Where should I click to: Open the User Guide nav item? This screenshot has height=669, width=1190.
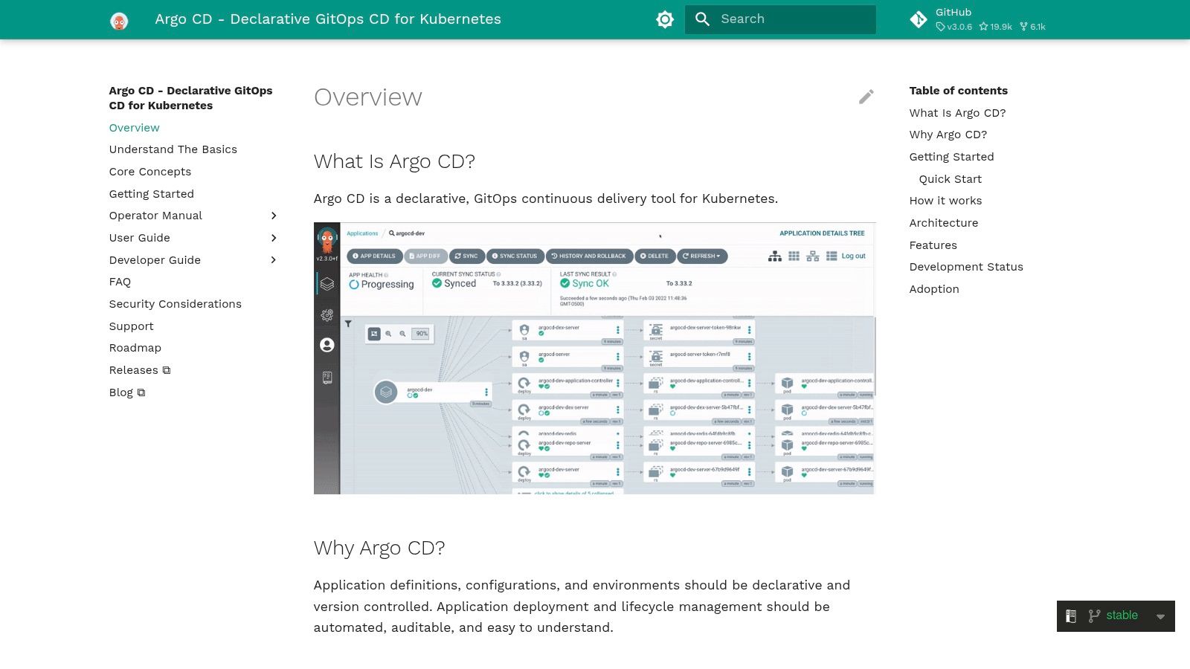[x=140, y=238]
